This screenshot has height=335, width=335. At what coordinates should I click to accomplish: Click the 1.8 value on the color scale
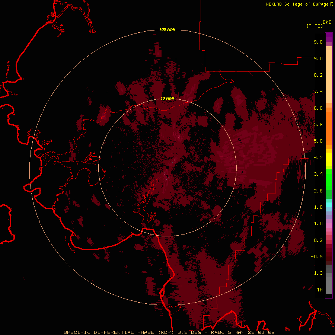point(318,207)
